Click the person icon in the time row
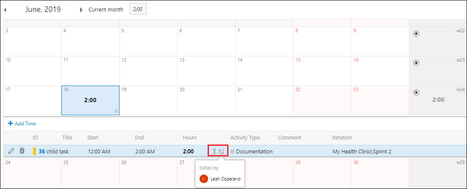The width and height of the screenshot is (467, 189). point(214,151)
